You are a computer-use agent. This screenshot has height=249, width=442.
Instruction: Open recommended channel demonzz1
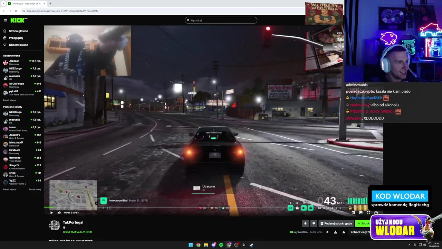[x=22, y=159]
